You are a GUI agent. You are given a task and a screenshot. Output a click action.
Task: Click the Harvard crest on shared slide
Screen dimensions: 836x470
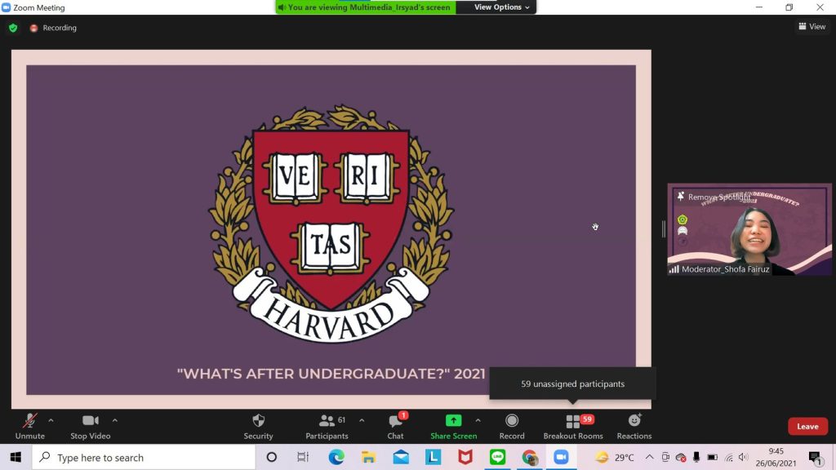coord(331,224)
